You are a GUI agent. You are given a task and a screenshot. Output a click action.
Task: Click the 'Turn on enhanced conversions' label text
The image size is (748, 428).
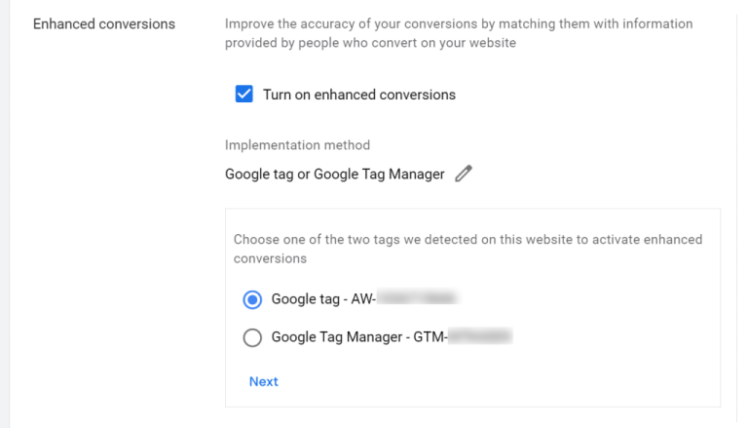pyautogui.click(x=358, y=95)
